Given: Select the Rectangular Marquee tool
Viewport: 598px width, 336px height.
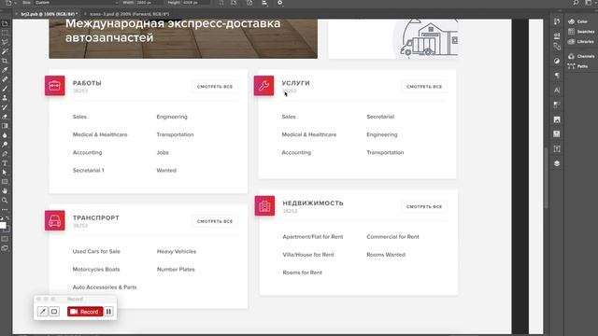Looking at the screenshot, I should click(x=5, y=33).
